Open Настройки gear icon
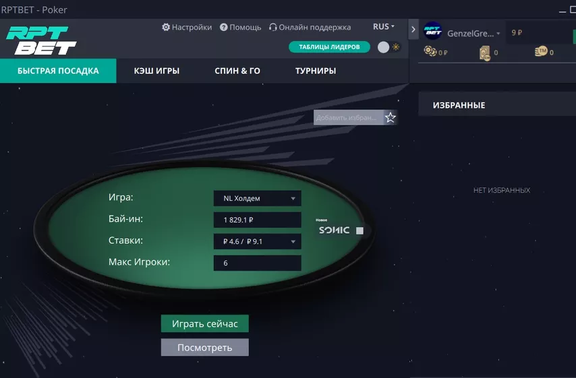This screenshot has height=378, width=576. [x=166, y=27]
